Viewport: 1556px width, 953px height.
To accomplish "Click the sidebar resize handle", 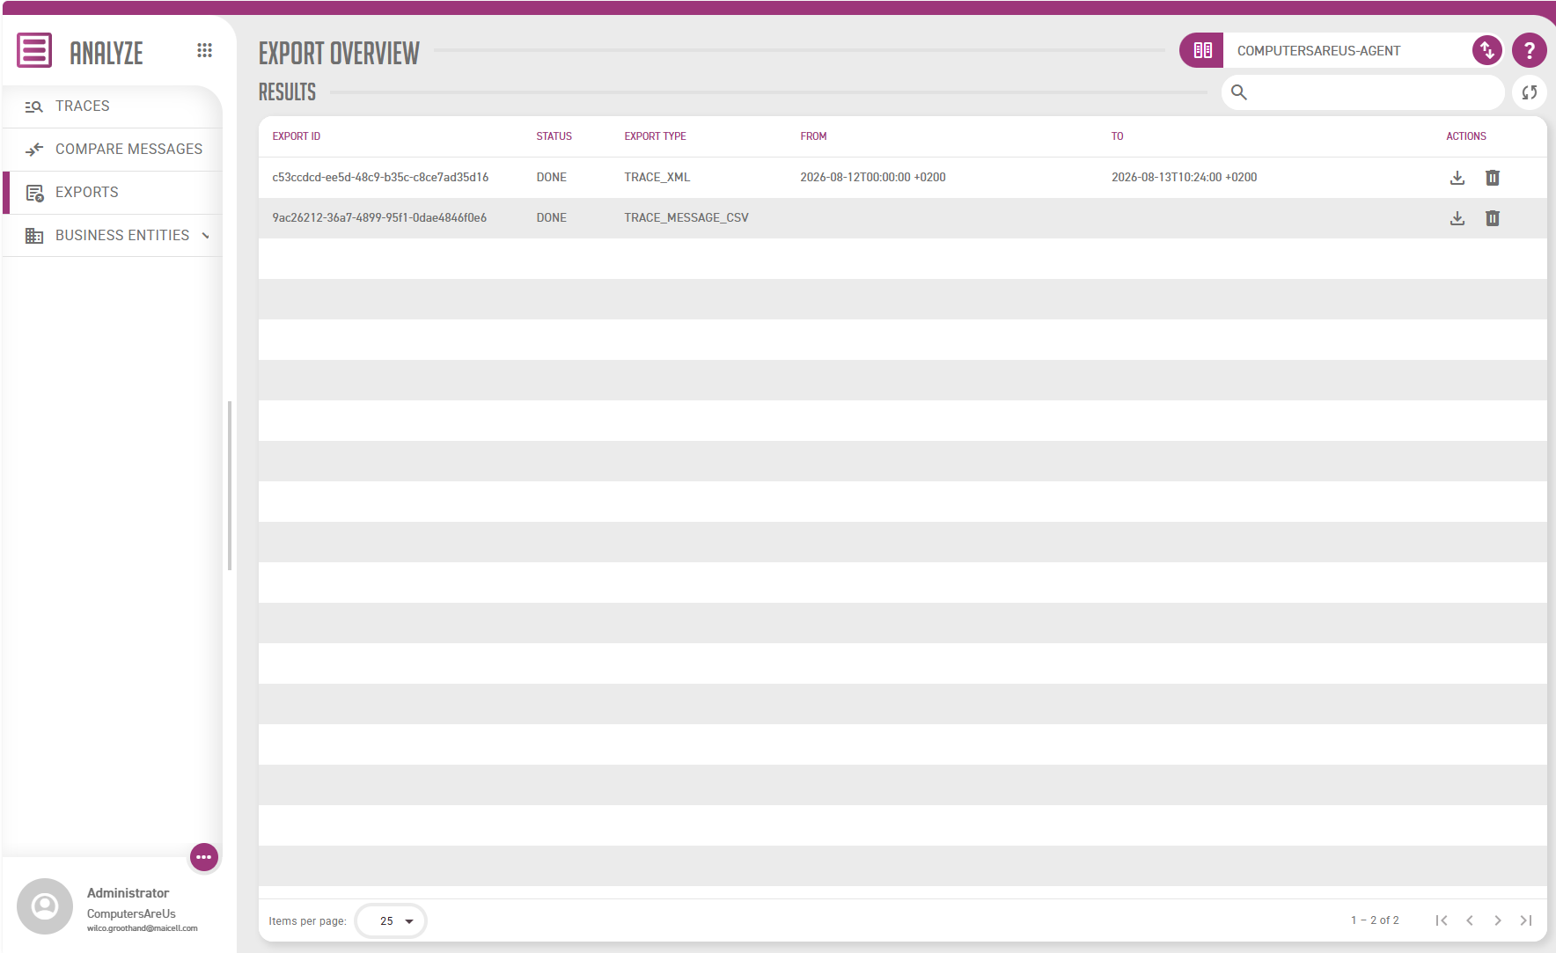I will coord(230,486).
